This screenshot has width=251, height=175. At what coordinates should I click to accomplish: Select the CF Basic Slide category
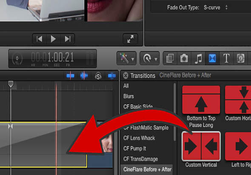(x=138, y=106)
